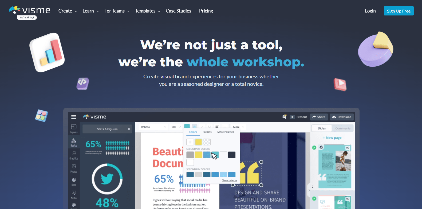422x209 pixels.
Task: Click the We're Hiring badge
Action: (x=27, y=18)
